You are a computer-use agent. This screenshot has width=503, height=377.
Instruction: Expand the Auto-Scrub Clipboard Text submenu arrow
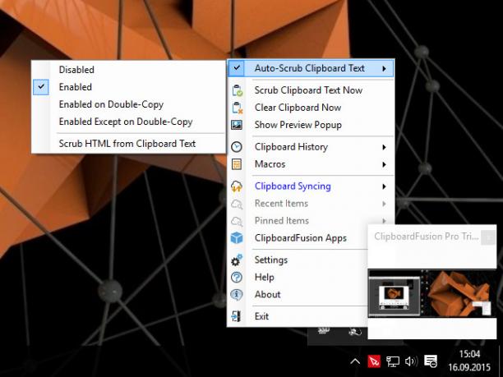click(x=384, y=68)
